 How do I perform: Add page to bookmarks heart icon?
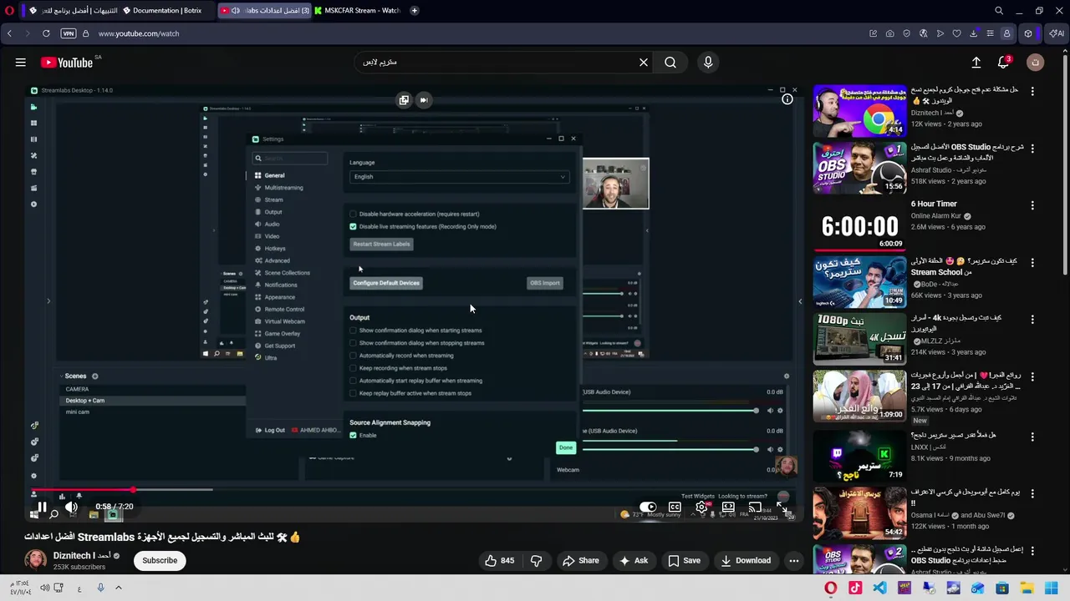pos(956,33)
